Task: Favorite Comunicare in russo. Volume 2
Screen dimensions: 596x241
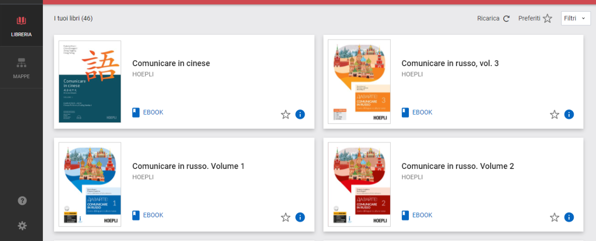Action: point(555,217)
